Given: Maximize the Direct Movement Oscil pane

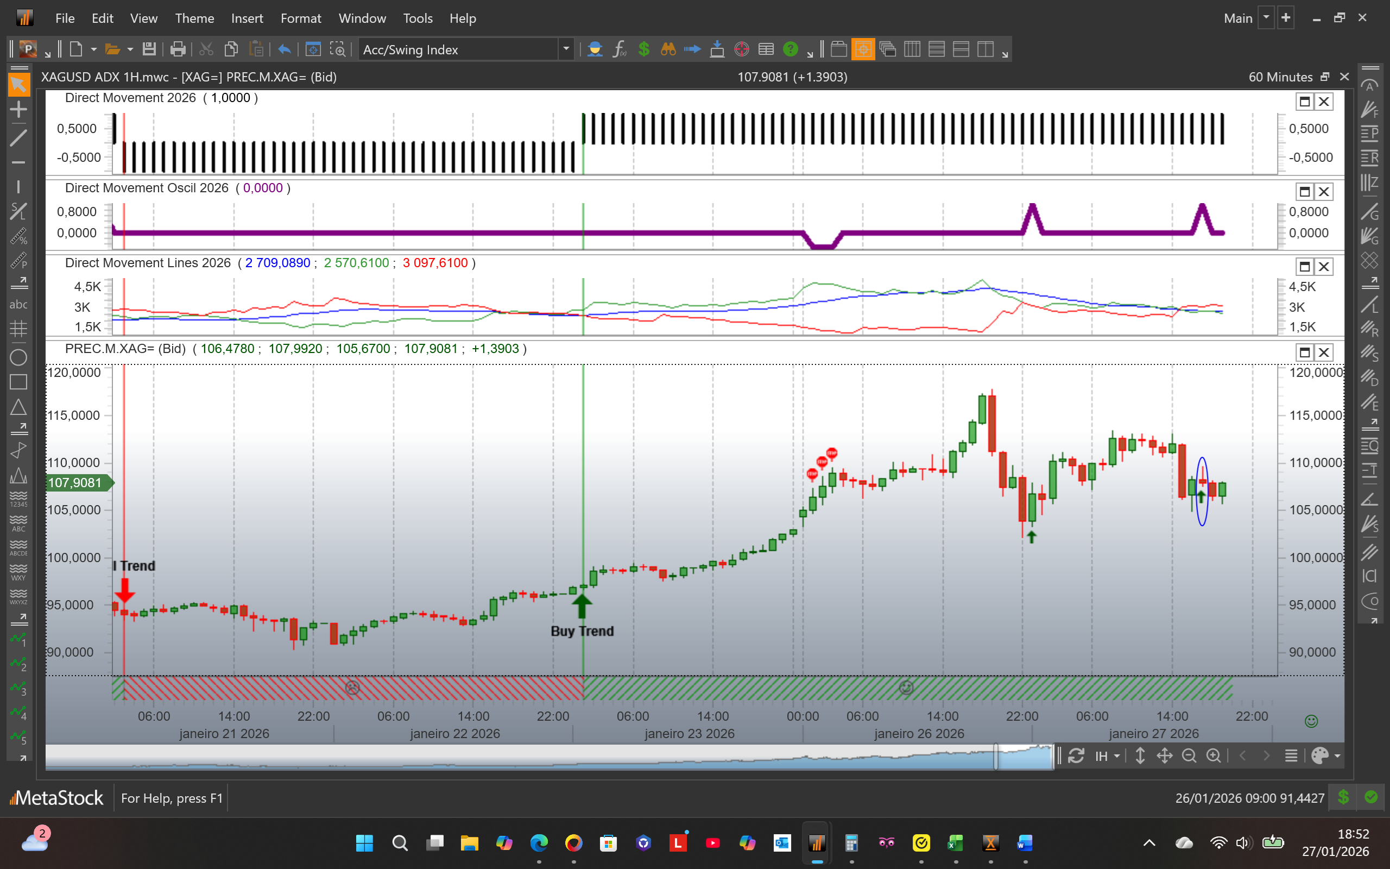Looking at the screenshot, I should (1304, 191).
